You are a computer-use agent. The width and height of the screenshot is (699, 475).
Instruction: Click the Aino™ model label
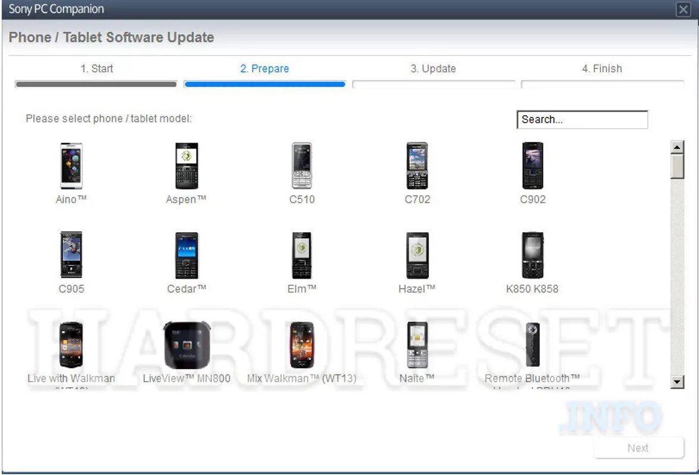click(71, 199)
